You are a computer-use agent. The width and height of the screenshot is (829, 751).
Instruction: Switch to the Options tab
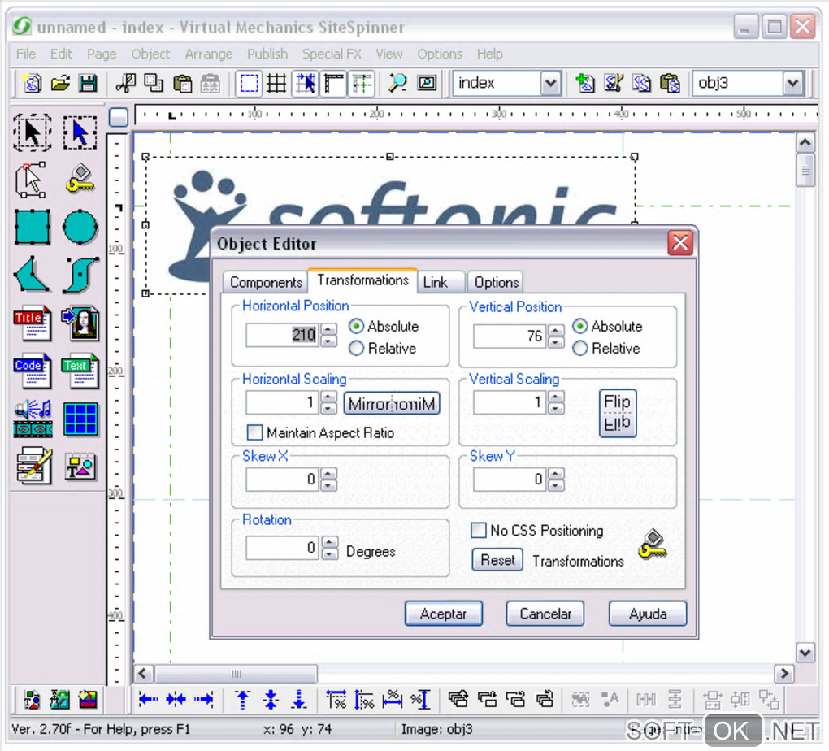tap(496, 282)
